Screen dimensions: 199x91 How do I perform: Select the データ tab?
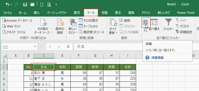click(91, 13)
